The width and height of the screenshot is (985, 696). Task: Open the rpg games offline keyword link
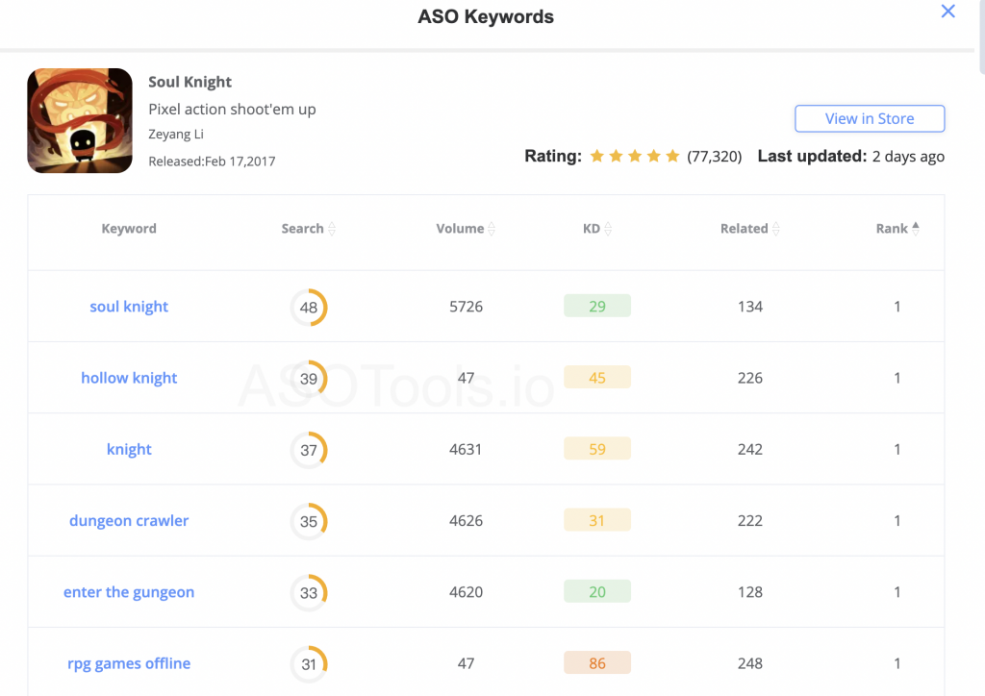point(129,663)
